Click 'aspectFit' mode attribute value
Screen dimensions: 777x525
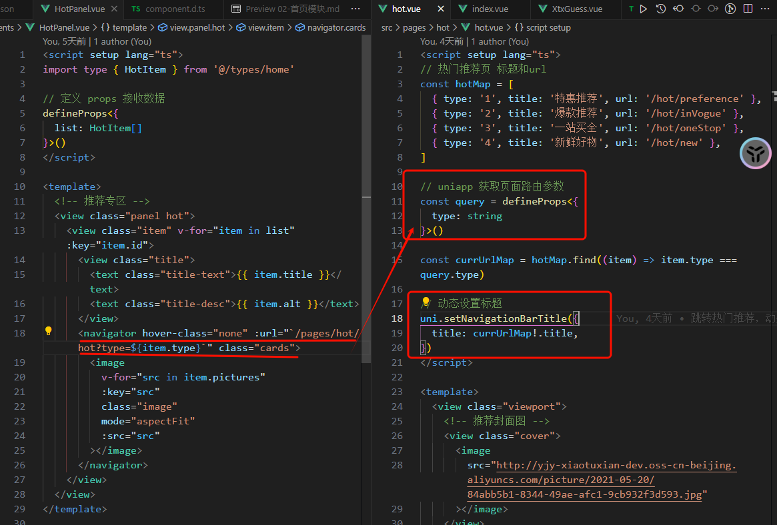163,420
